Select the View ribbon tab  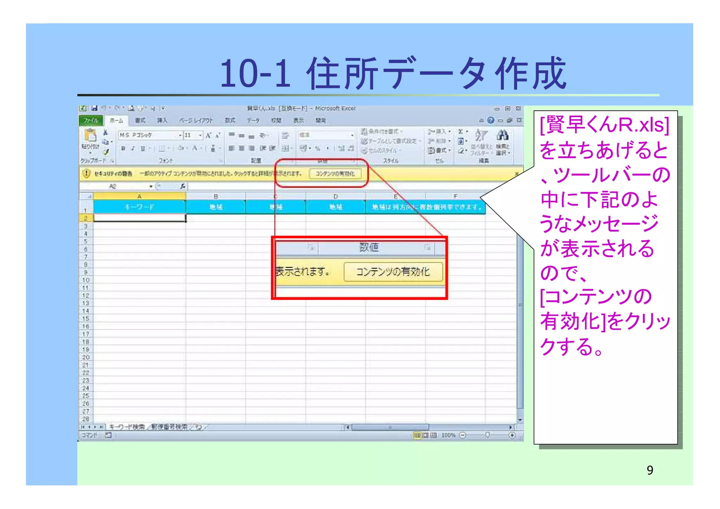click(298, 121)
